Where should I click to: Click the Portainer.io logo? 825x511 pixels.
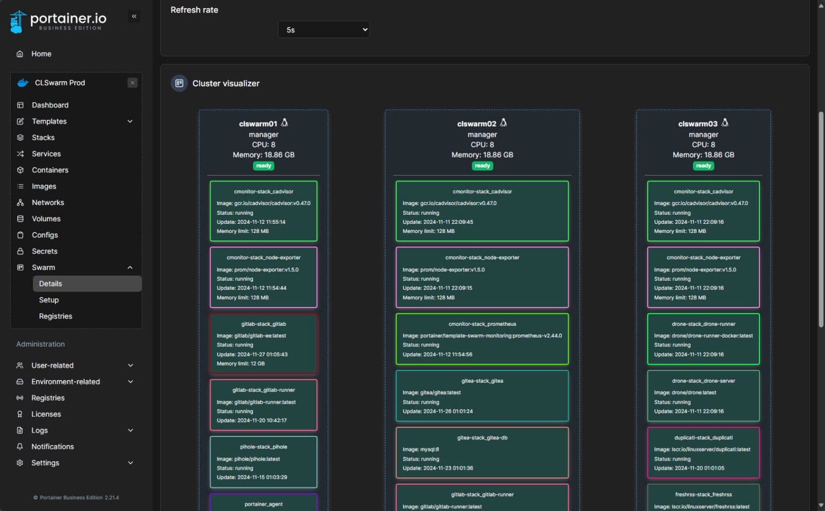(58, 21)
